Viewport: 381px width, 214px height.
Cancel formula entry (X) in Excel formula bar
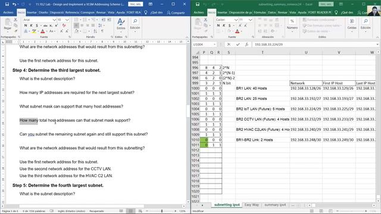[x=229, y=45]
